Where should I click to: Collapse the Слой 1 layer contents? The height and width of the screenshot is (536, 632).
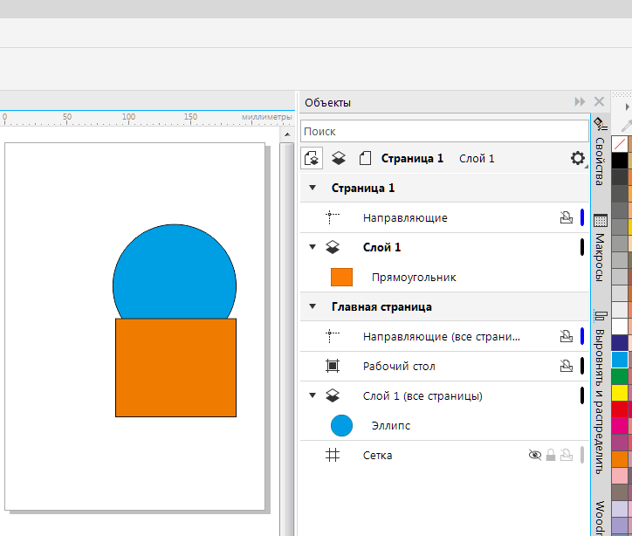[x=312, y=247]
